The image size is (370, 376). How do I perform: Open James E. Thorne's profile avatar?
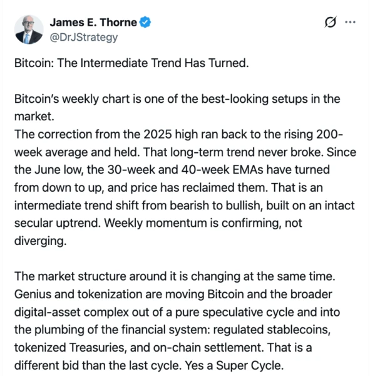point(29,29)
